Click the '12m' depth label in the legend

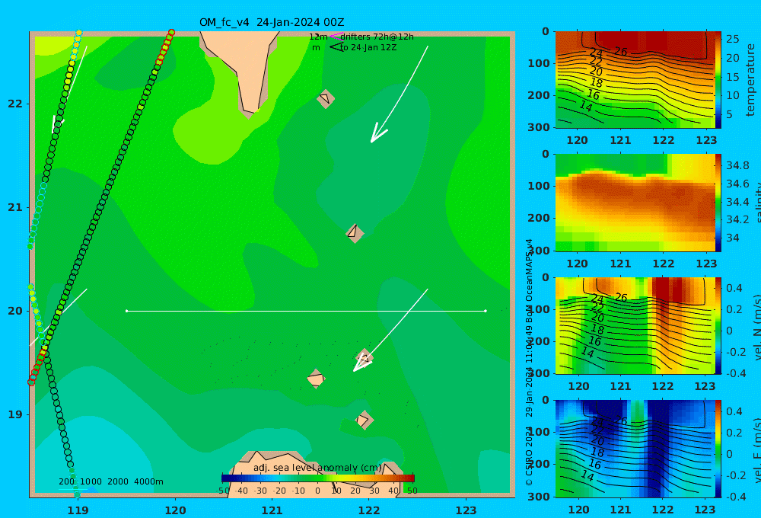(x=318, y=37)
